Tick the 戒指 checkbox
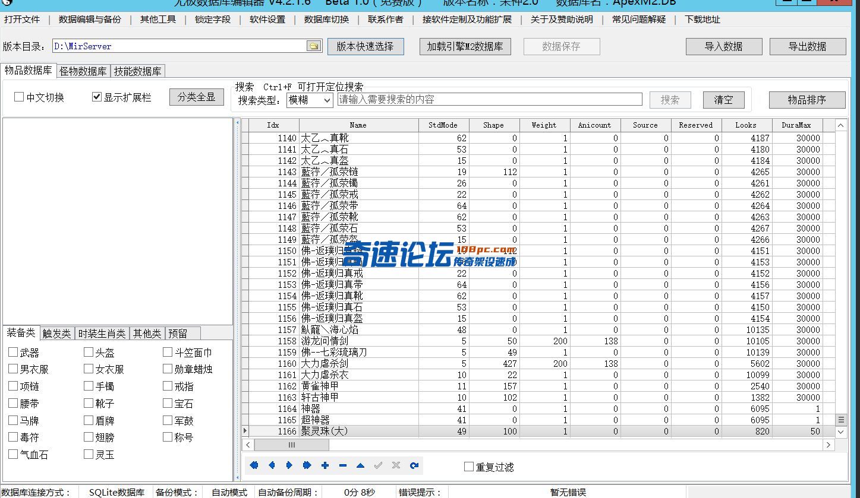Image resolution: width=860 pixels, height=498 pixels. (168, 386)
